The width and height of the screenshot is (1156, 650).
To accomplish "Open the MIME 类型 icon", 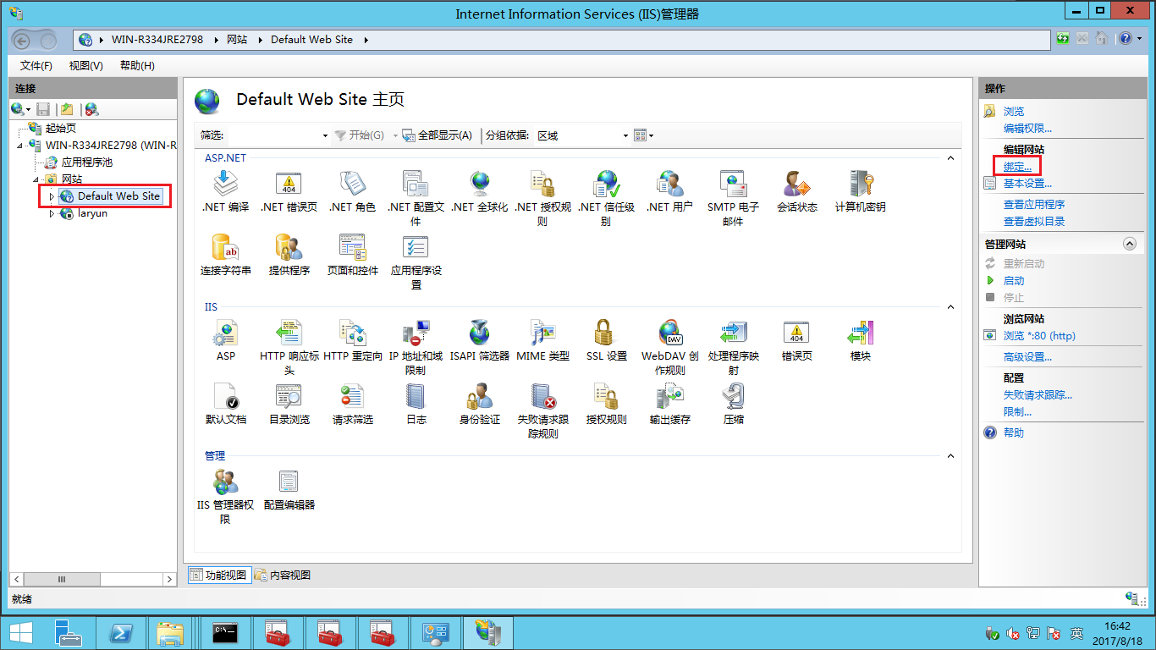I will (x=542, y=333).
